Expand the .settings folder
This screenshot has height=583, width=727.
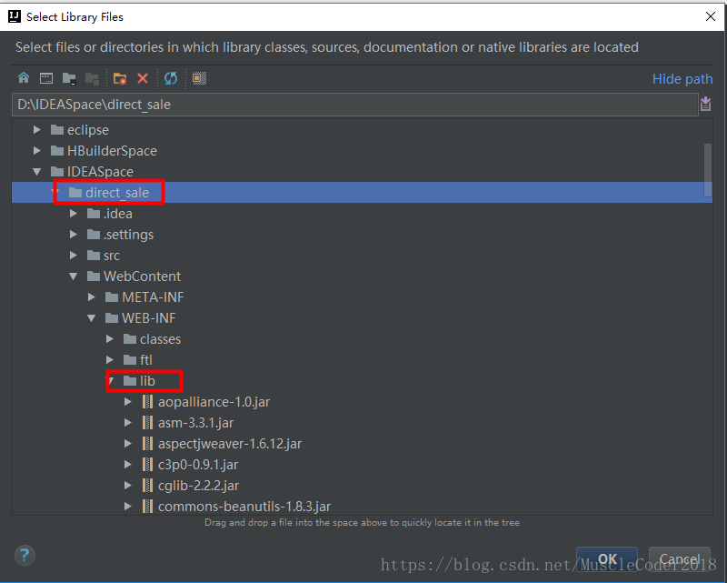(x=74, y=235)
